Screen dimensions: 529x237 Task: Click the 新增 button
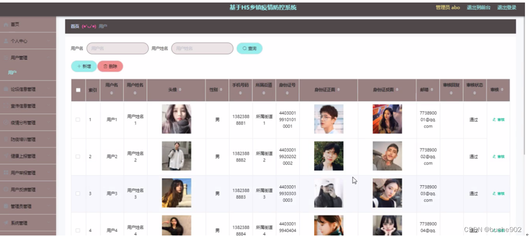(x=84, y=66)
